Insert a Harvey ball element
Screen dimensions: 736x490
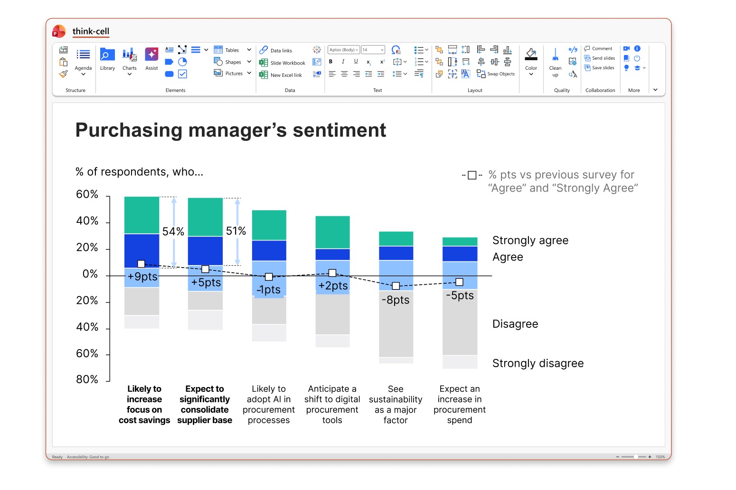click(182, 62)
